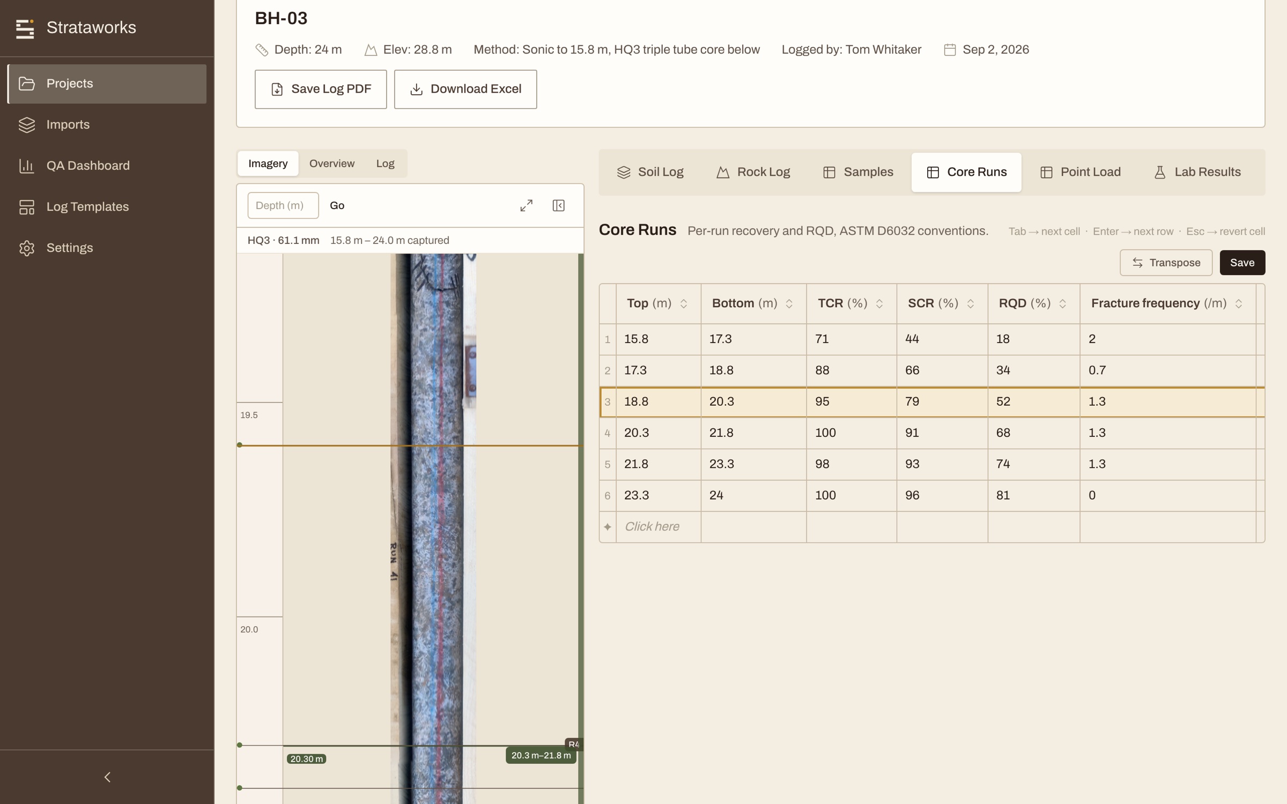
Task: Select row 5 SCR cell 93
Action: coord(942,464)
